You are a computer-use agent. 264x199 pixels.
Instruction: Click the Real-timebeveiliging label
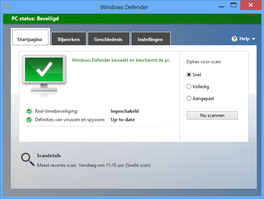(x=56, y=111)
